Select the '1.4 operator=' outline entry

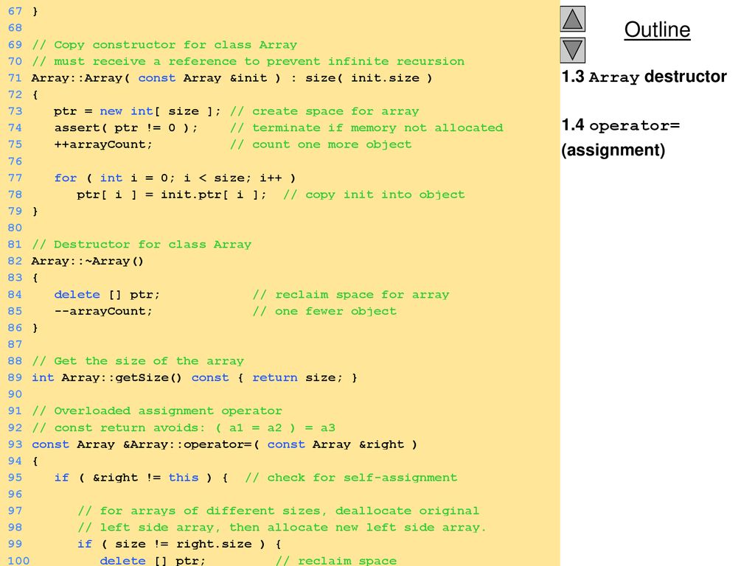[x=621, y=125]
